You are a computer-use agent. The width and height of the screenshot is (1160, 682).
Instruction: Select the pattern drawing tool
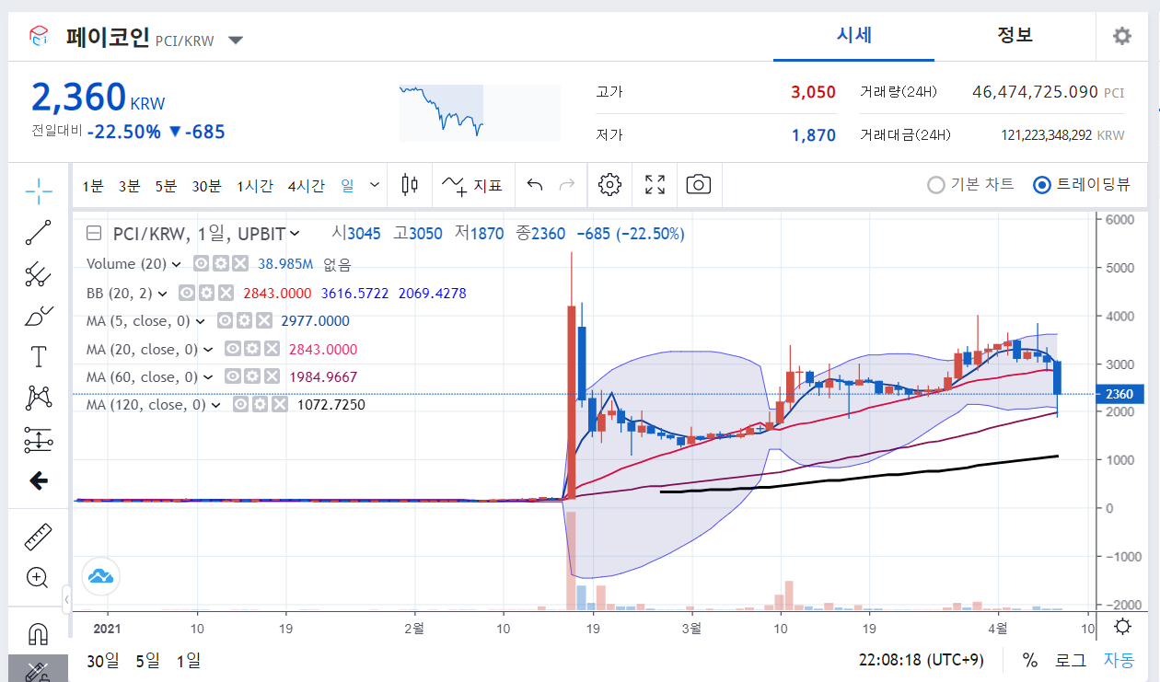point(39,398)
